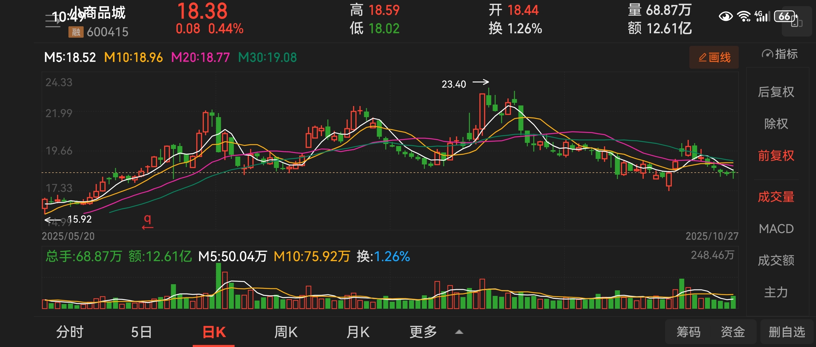Switch to the 周K tab
The height and width of the screenshot is (347, 816).
point(286,332)
